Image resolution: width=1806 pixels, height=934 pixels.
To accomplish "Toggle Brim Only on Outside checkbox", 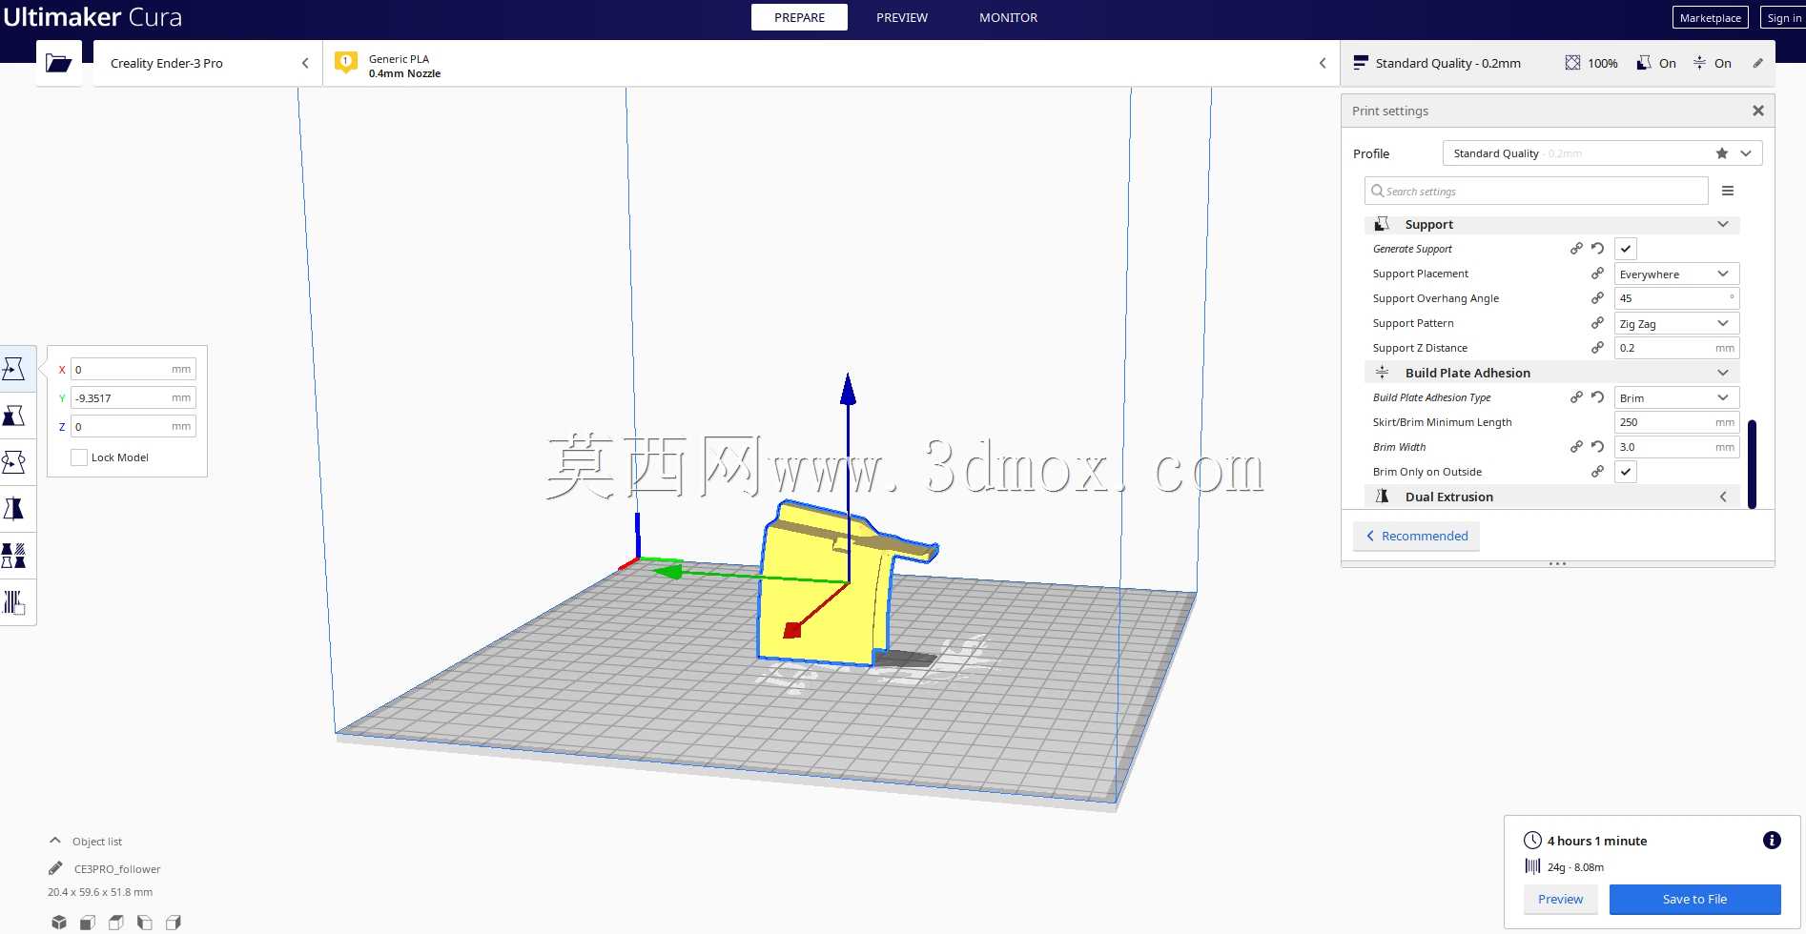I will click(x=1626, y=472).
